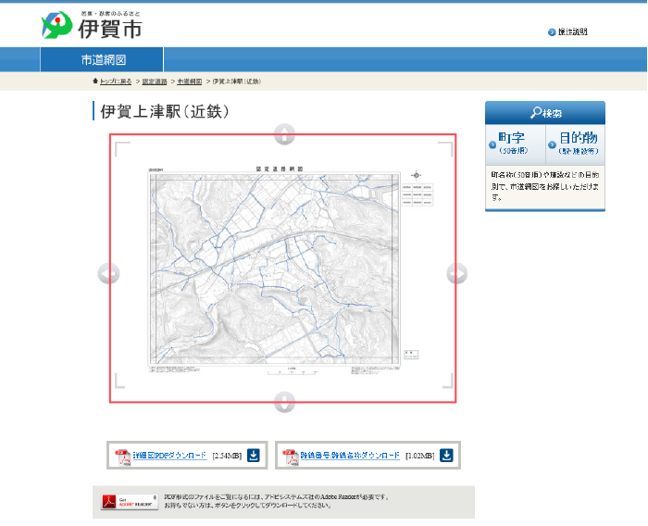
Task: Click download icon for 2.54MB PDF
Action: point(254,456)
